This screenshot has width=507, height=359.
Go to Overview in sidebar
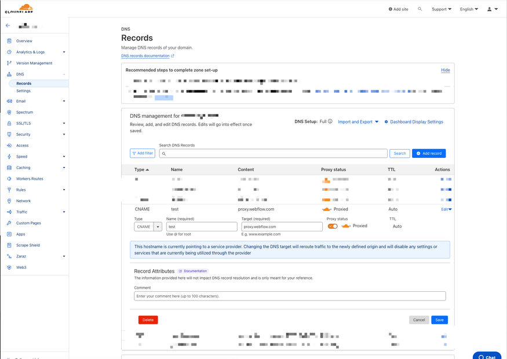tap(24, 41)
